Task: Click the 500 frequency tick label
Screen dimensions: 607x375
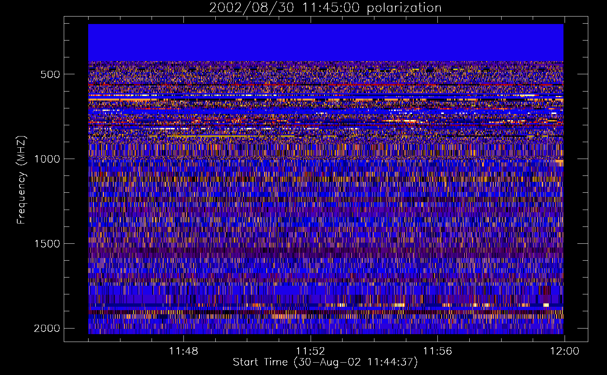Action: click(50, 74)
